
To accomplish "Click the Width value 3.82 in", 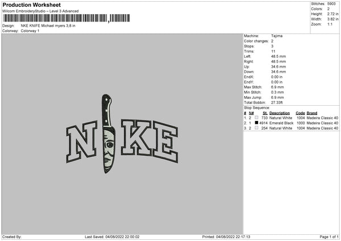I will 332,19.
